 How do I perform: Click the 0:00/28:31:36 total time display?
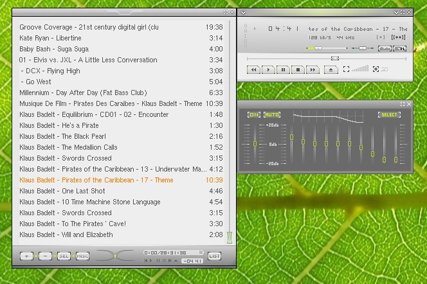[x=174, y=253]
